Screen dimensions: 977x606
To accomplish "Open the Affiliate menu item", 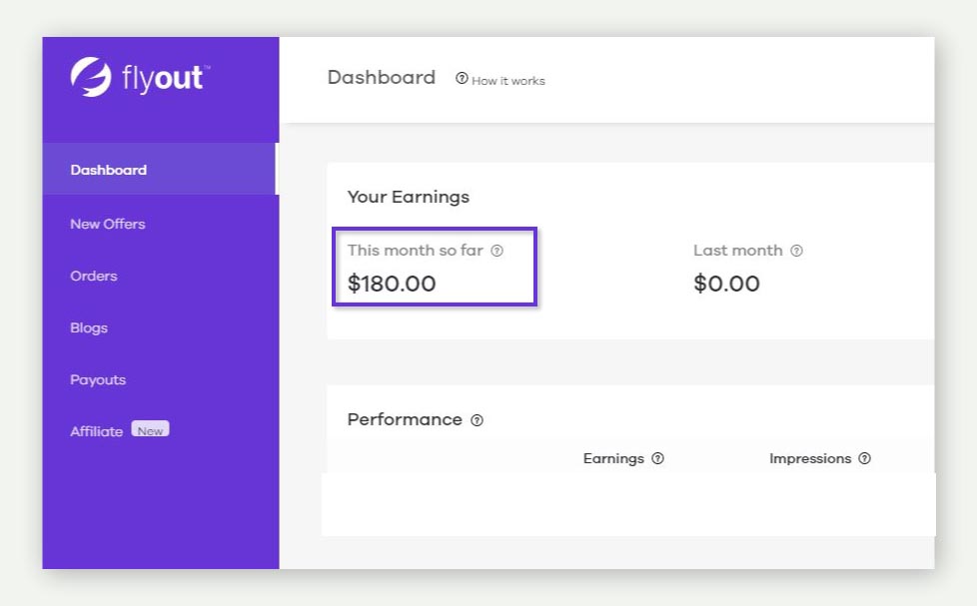I will click(x=97, y=431).
